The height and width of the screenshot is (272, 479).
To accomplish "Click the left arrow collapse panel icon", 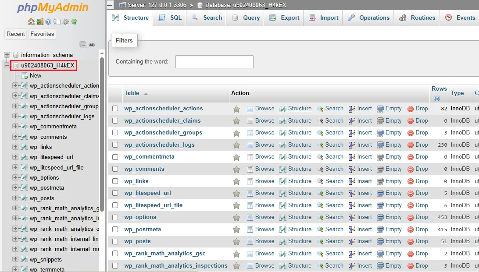I will point(110,5).
